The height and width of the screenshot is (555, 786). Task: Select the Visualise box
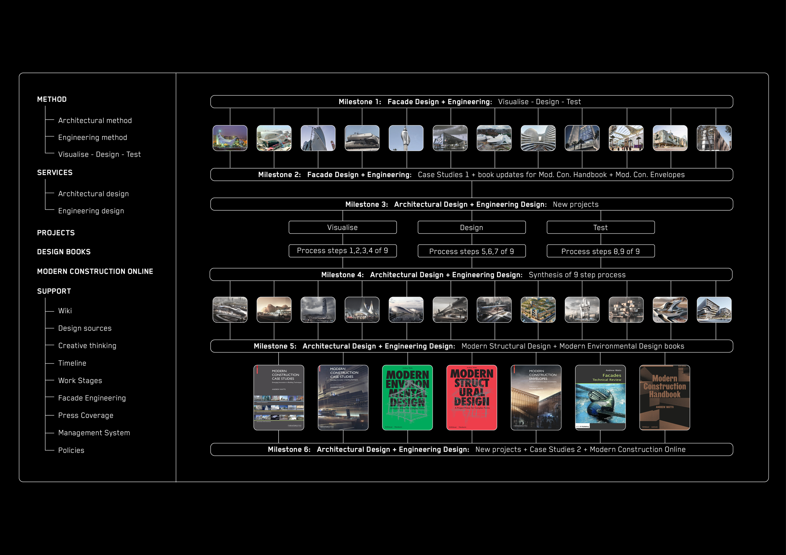coord(343,227)
